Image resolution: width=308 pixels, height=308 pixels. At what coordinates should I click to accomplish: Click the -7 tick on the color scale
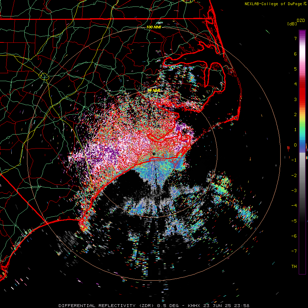pyautogui.click(x=294, y=251)
